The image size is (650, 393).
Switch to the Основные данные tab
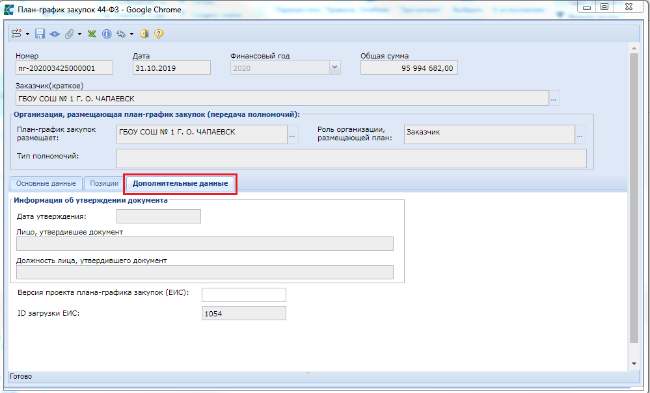[46, 184]
